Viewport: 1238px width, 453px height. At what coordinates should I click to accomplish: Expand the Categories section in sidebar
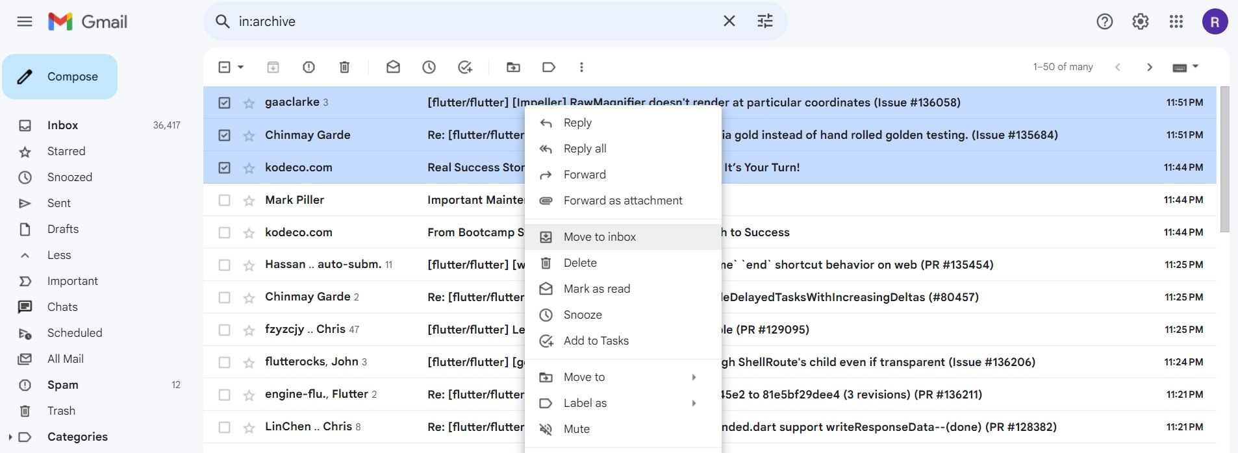[10, 437]
